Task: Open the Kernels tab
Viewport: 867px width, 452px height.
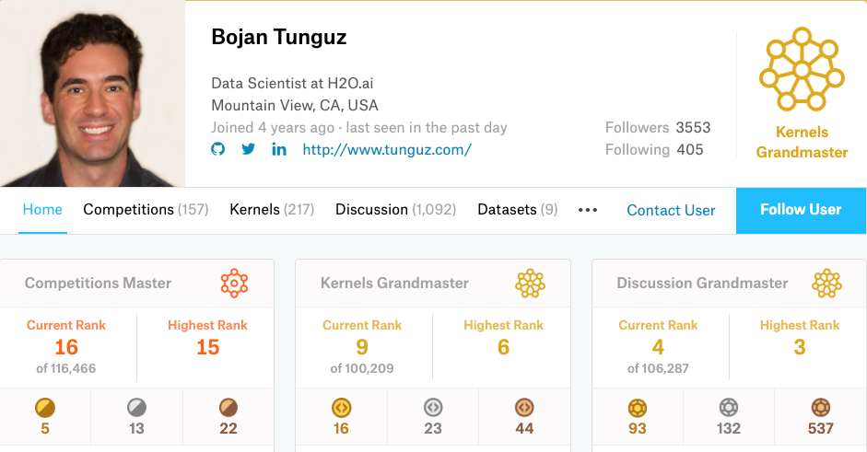Action: (x=272, y=210)
